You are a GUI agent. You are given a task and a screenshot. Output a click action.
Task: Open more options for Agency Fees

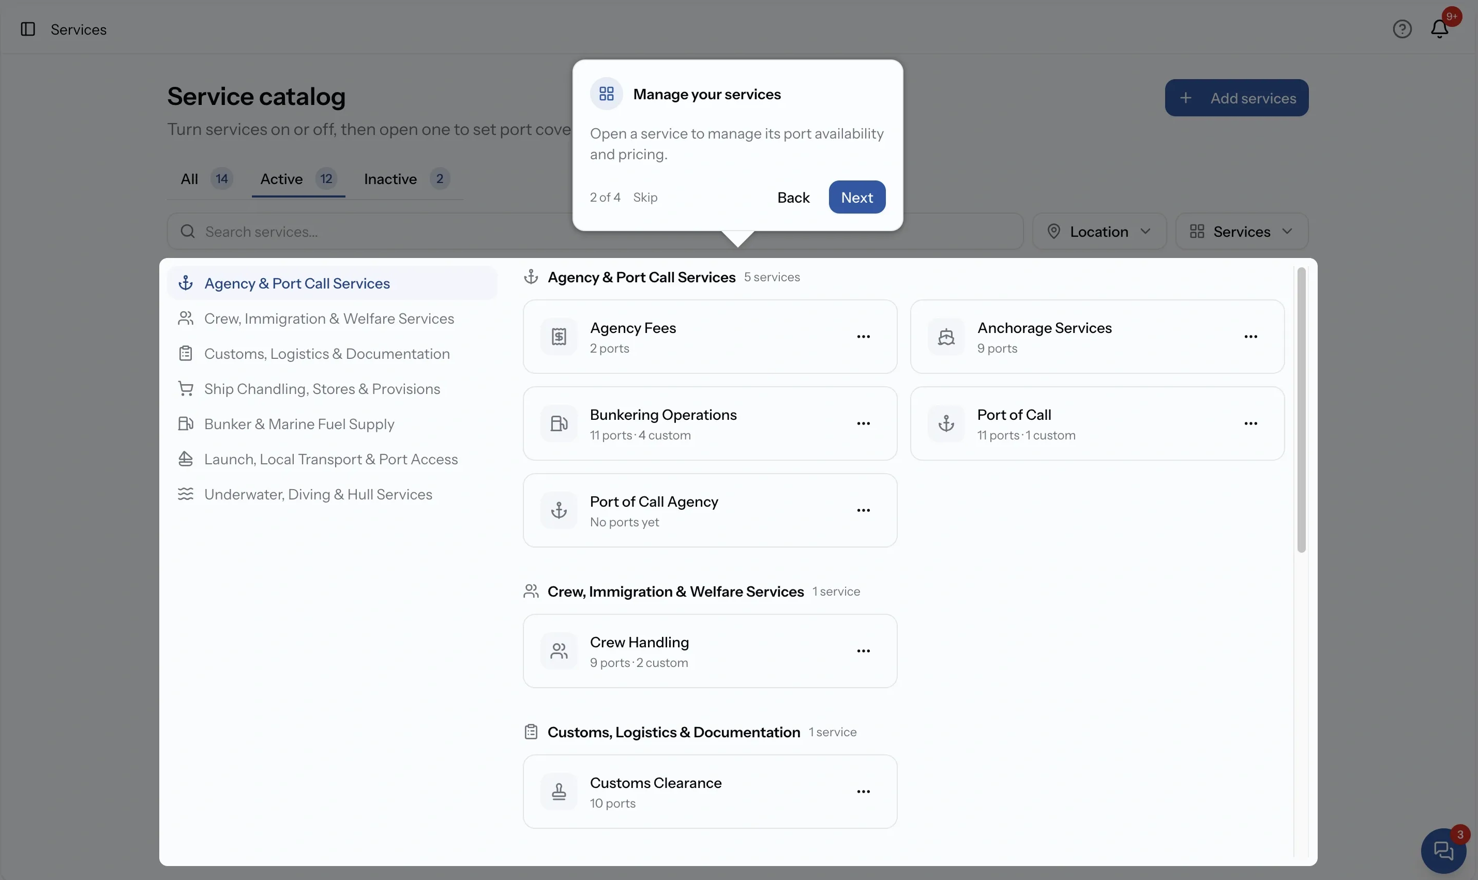coord(864,337)
